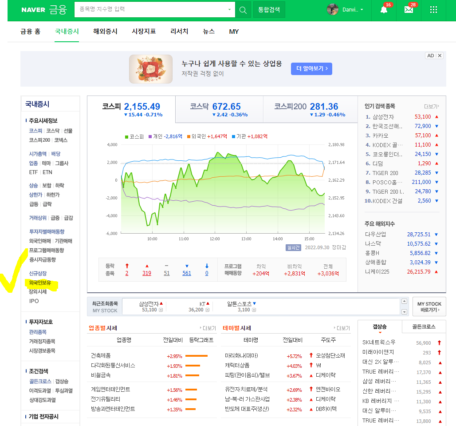Image resolution: width=456 pixels, height=426 pixels.
Task: Open the ETF sidebar link
Action: click(33, 172)
